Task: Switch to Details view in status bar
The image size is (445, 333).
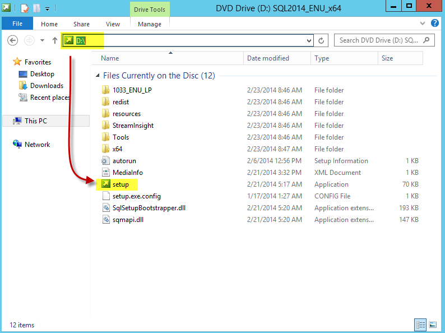Action: (x=420, y=325)
